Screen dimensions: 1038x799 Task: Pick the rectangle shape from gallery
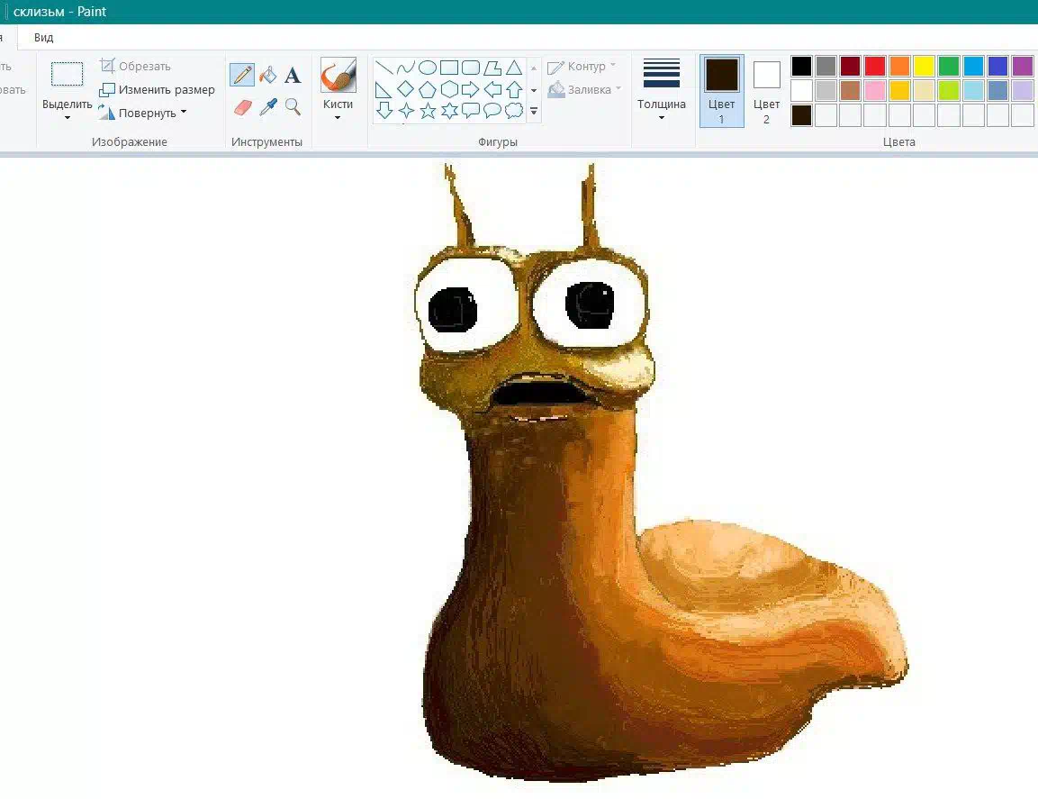(x=449, y=68)
